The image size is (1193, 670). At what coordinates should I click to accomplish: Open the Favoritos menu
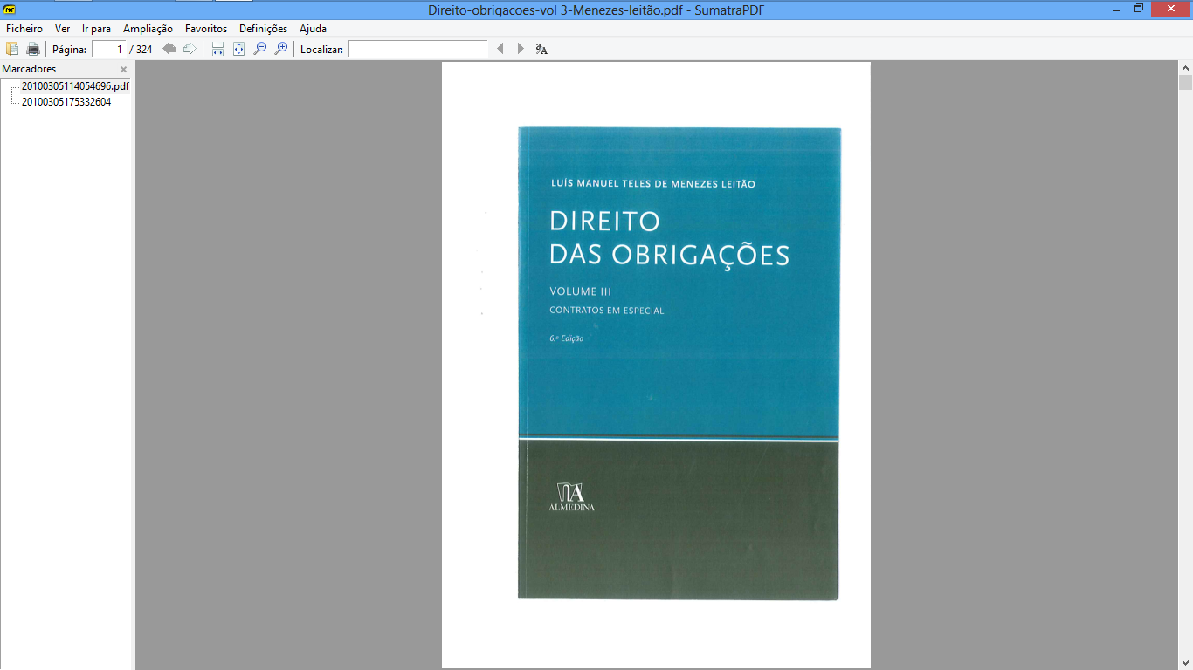point(206,29)
